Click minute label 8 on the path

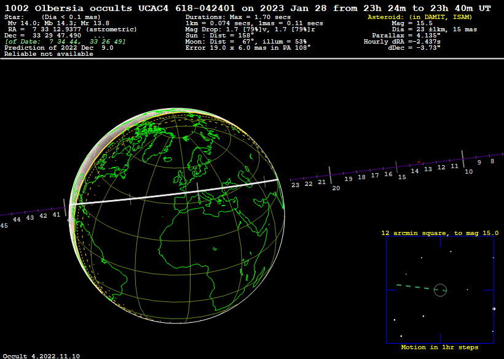tap(492, 161)
